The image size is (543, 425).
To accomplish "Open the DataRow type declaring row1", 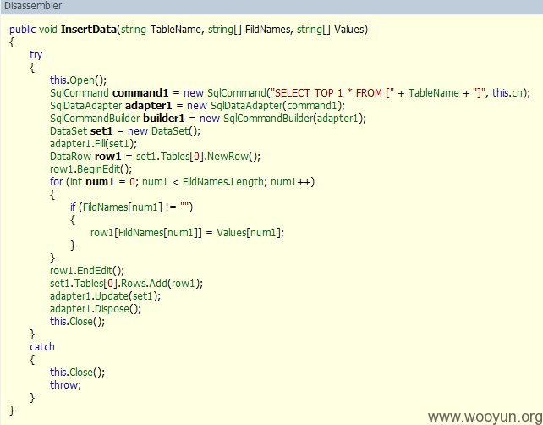I will [x=71, y=157].
